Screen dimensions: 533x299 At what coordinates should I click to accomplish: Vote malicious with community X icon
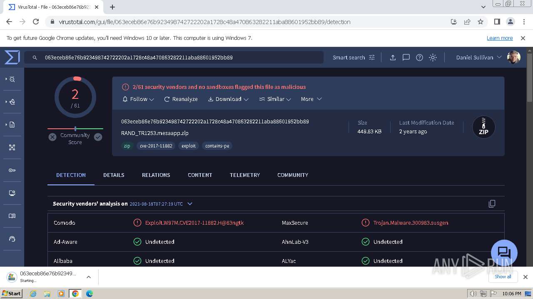pos(52,137)
